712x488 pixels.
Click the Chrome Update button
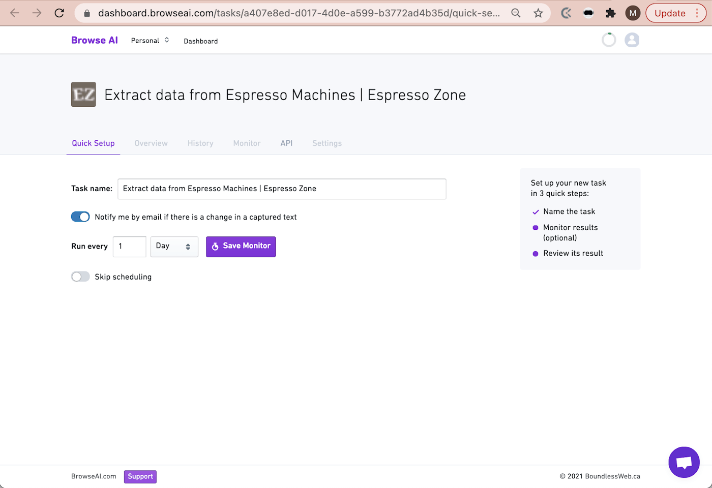[670, 13]
